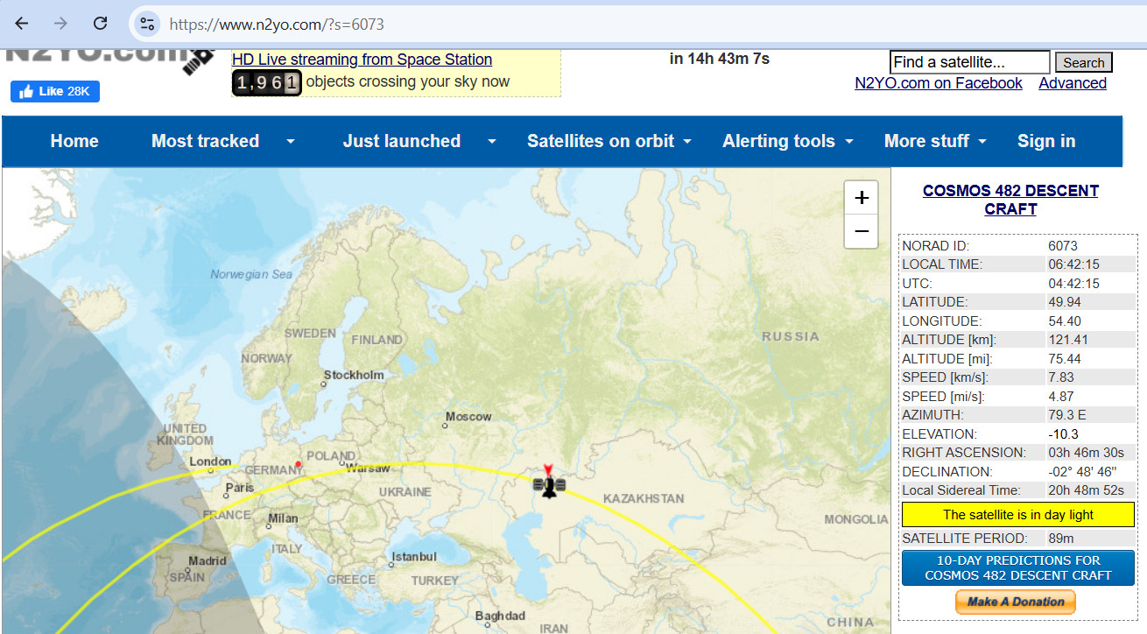This screenshot has width=1147, height=634.
Task: Open the More stuff menu
Action: (x=926, y=141)
